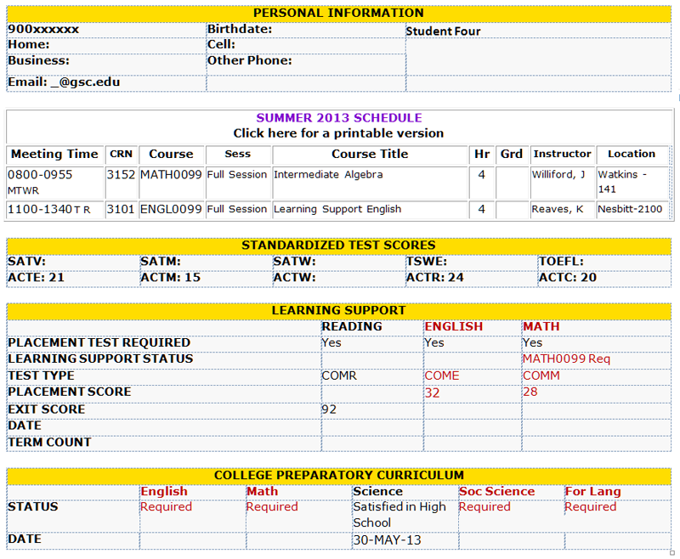Select location Nesbitt-2100
The height and width of the screenshot is (559, 680).
(x=632, y=209)
